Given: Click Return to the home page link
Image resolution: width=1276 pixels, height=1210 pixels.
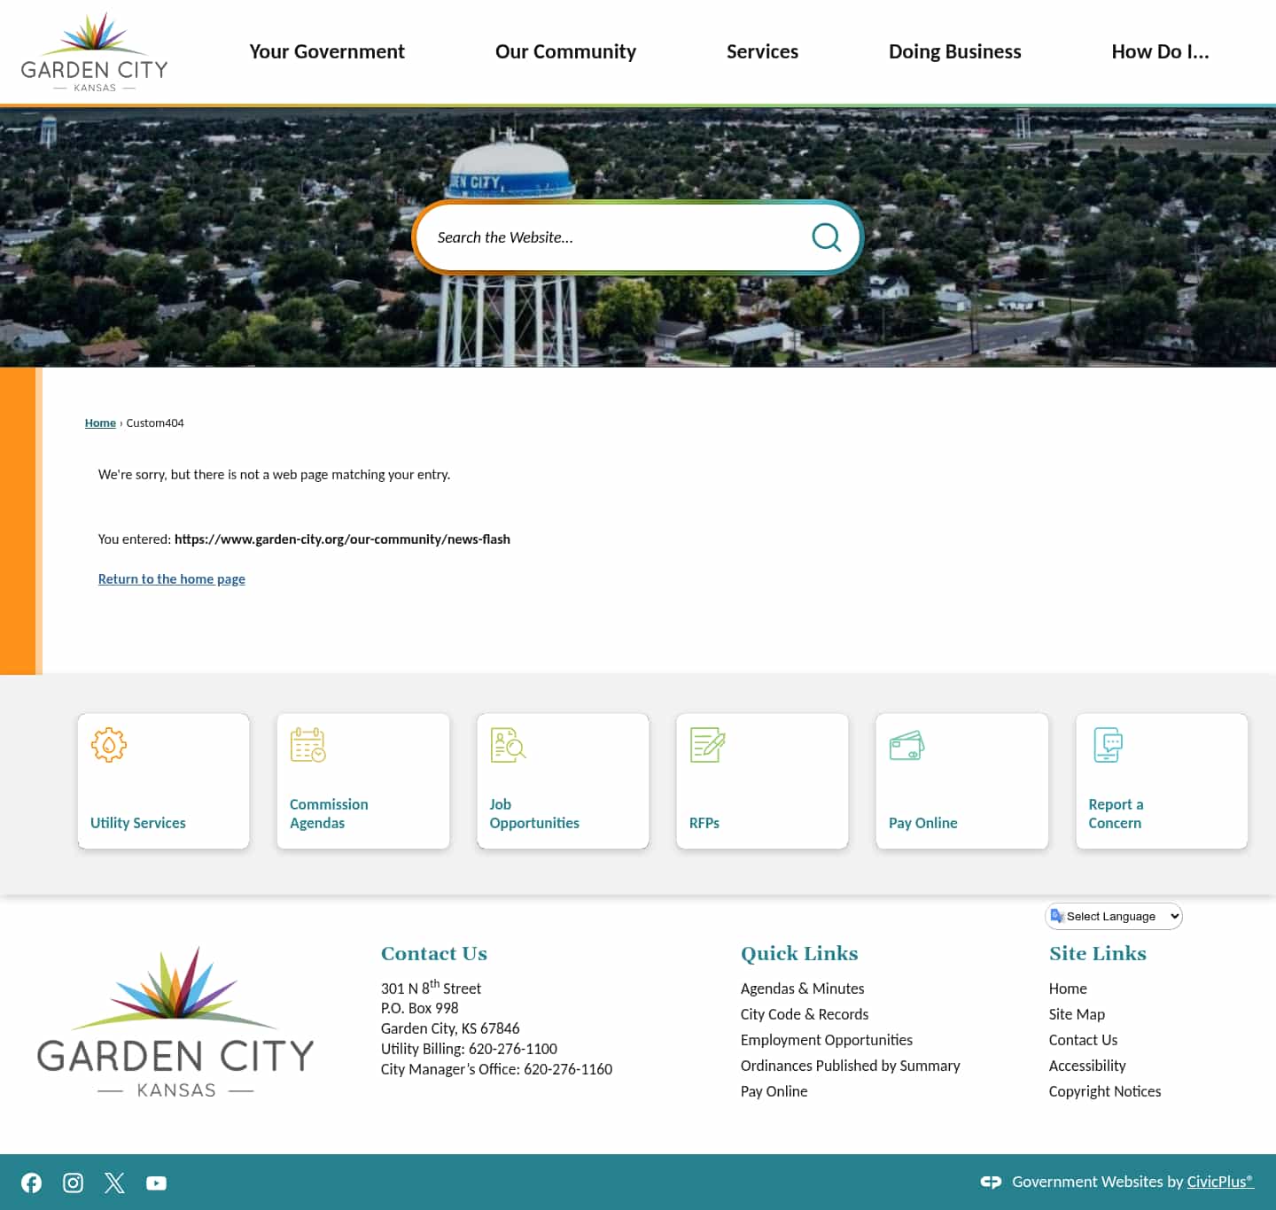Looking at the screenshot, I should coord(171,578).
